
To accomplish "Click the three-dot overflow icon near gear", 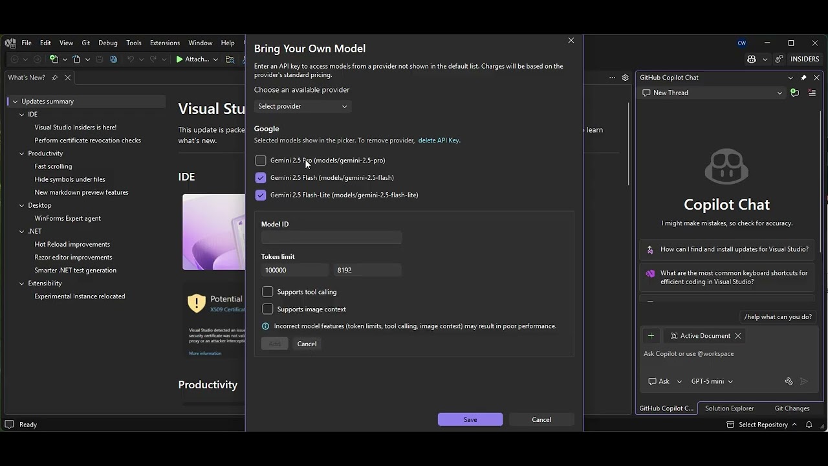I will tap(612, 78).
